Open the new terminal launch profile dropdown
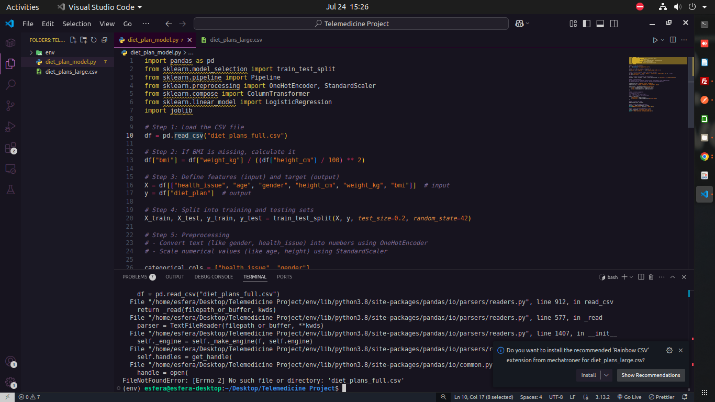 click(631, 277)
